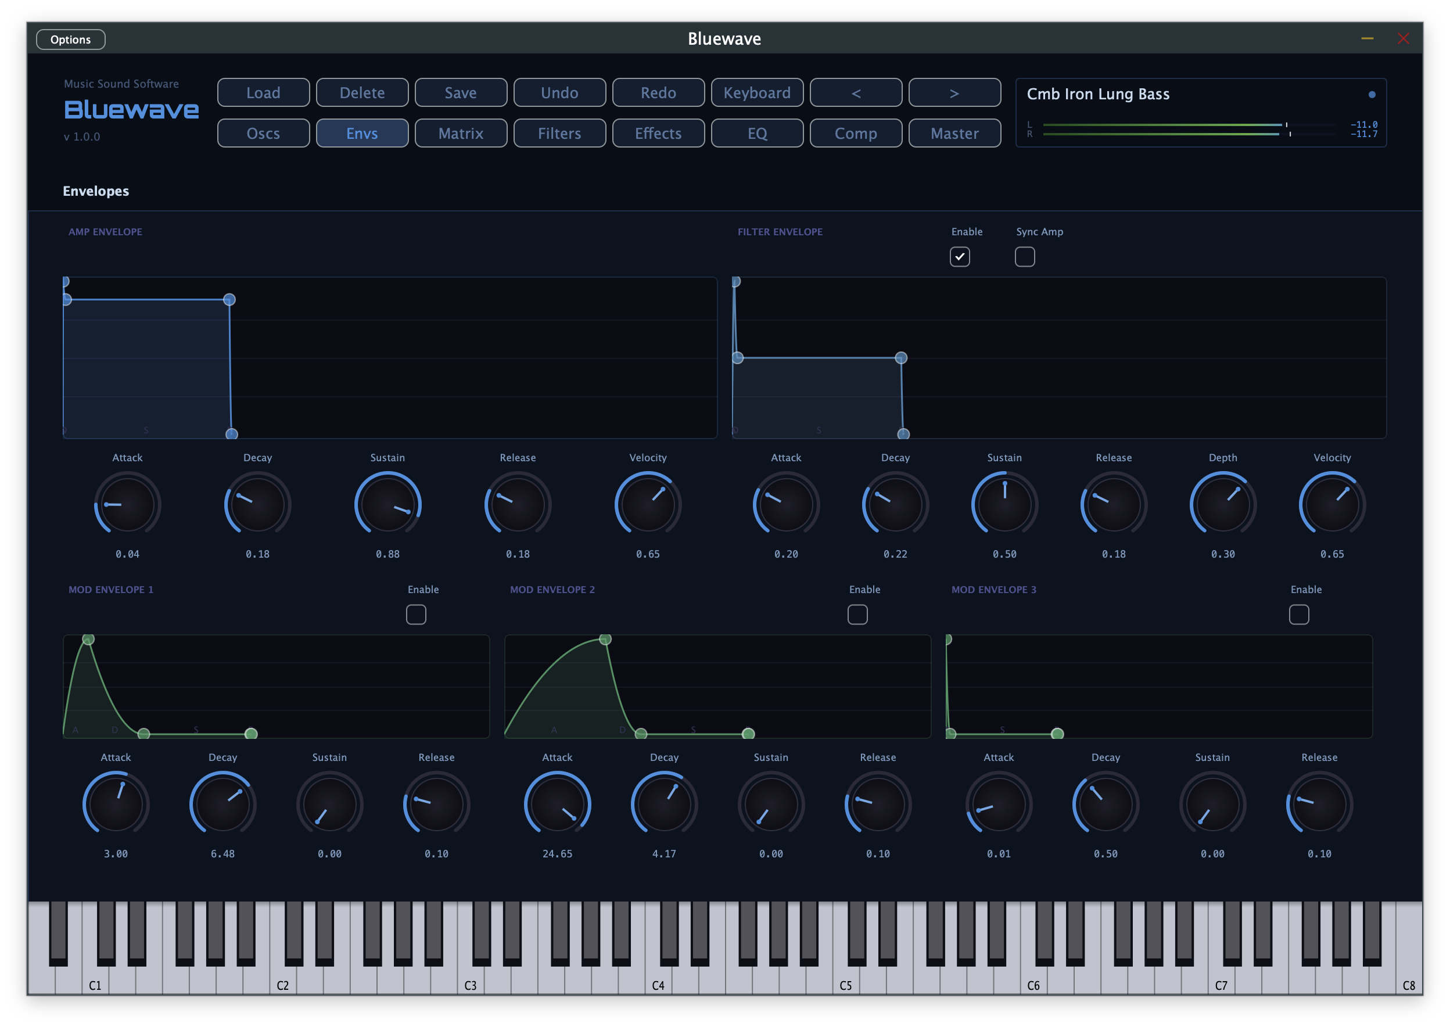Click the Mod Envelope 1 Decay knob
The width and height of the screenshot is (1450, 1027).
[x=222, y=805]
